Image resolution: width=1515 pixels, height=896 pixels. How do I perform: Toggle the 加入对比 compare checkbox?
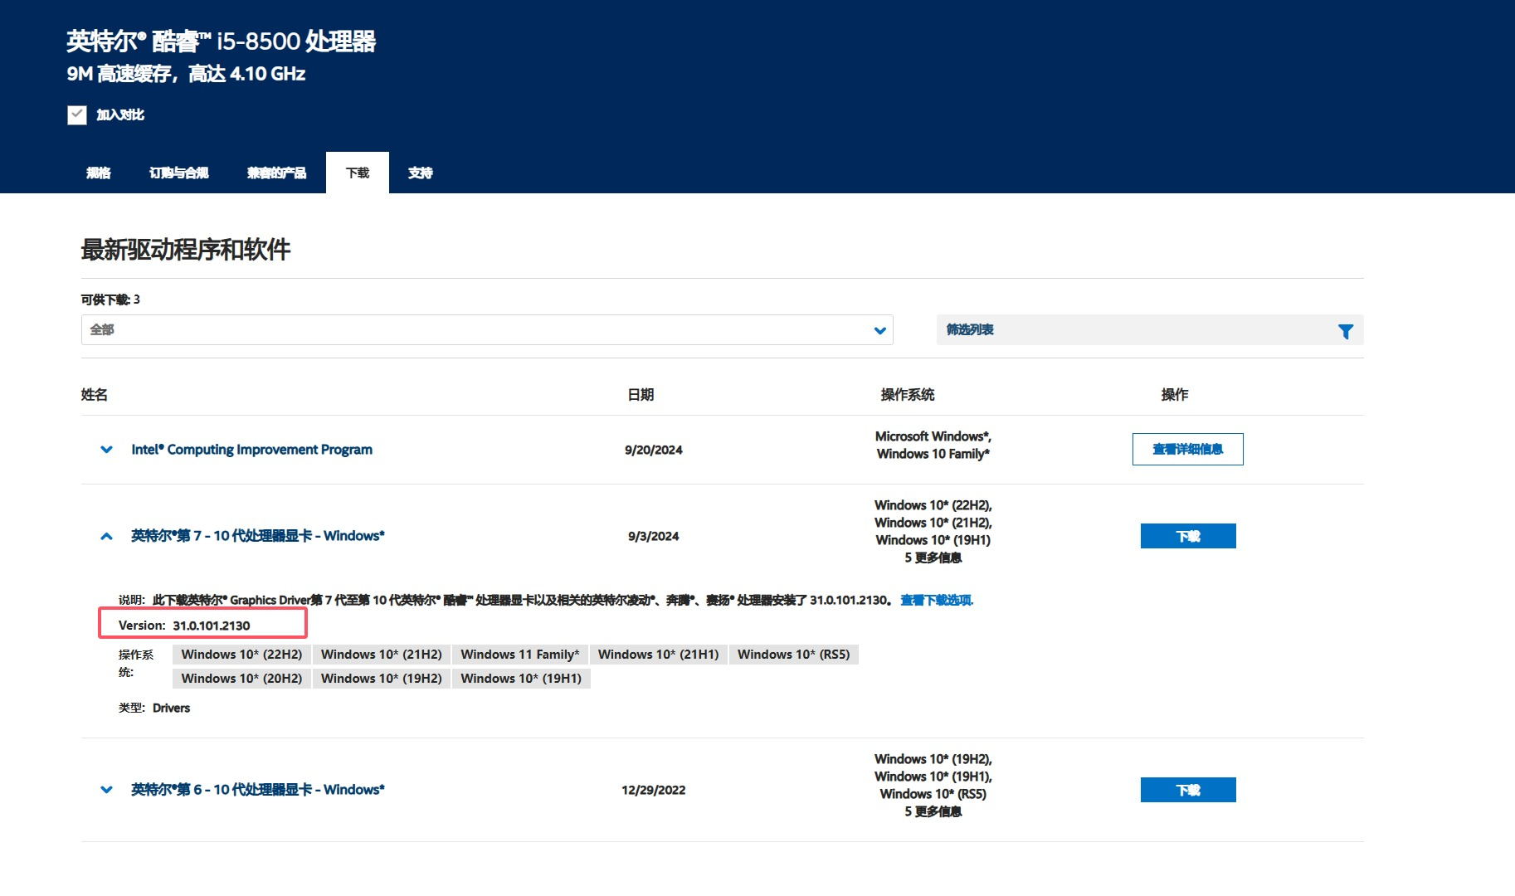(77, 114)
